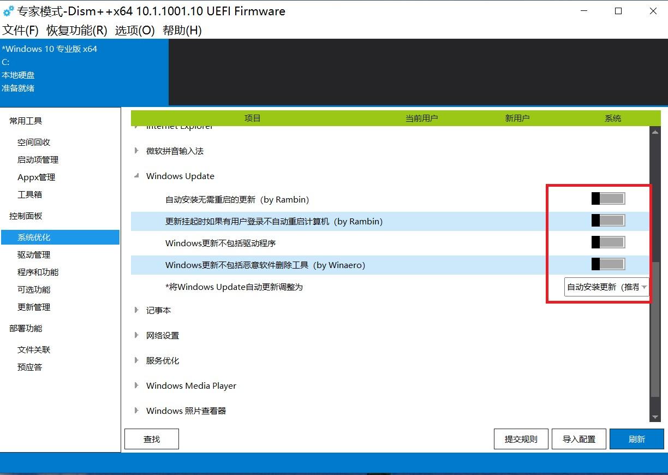Open 程序和功能 in the sidebar
Screen dimensions: 668x475
(x=38, y=272)
